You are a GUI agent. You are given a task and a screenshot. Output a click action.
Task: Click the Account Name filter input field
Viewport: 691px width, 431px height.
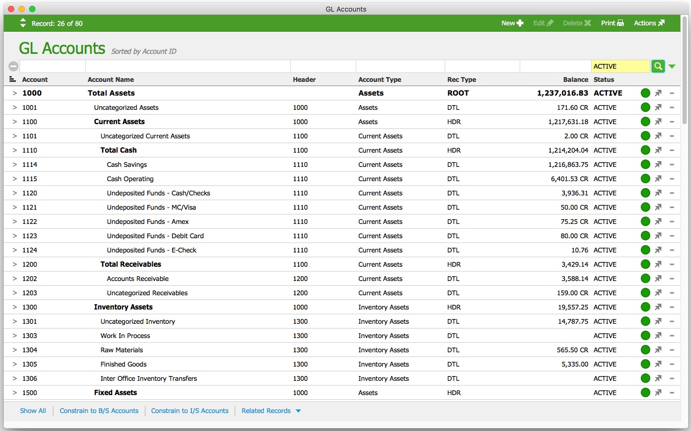pos(187,66)
